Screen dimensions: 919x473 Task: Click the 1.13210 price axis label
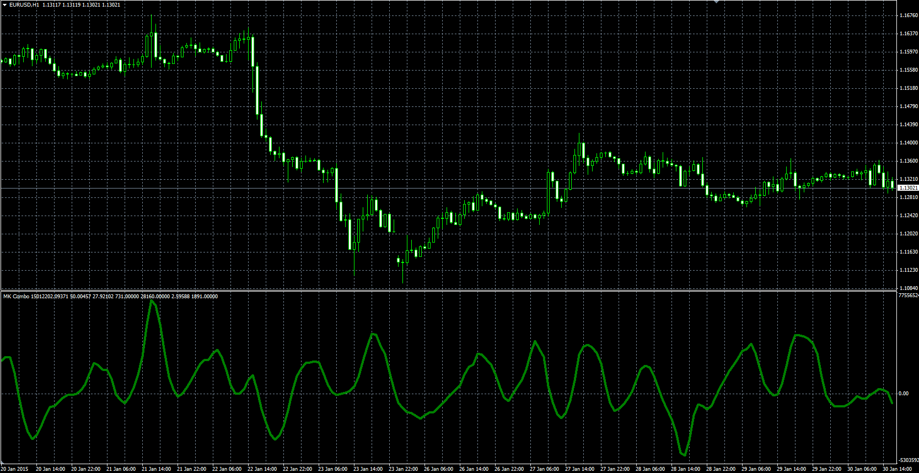point(909,179)
